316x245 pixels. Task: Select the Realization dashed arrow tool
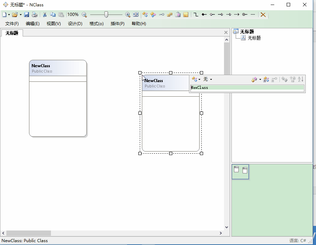[x=229, y=15]
